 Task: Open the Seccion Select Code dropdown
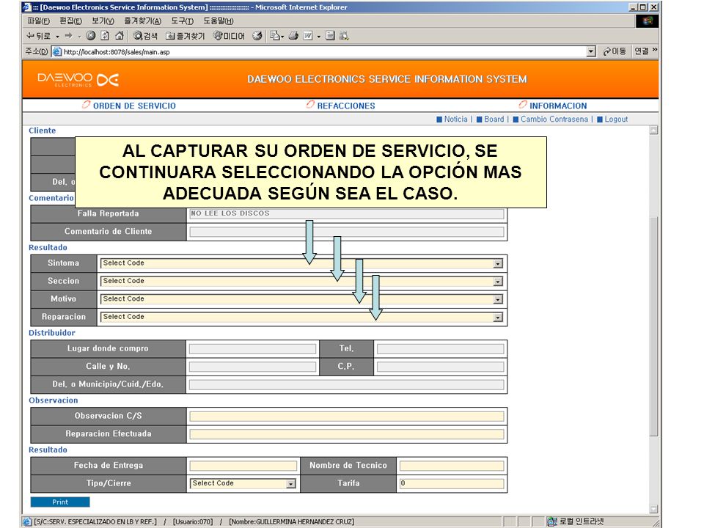click(x=301, y=281)
